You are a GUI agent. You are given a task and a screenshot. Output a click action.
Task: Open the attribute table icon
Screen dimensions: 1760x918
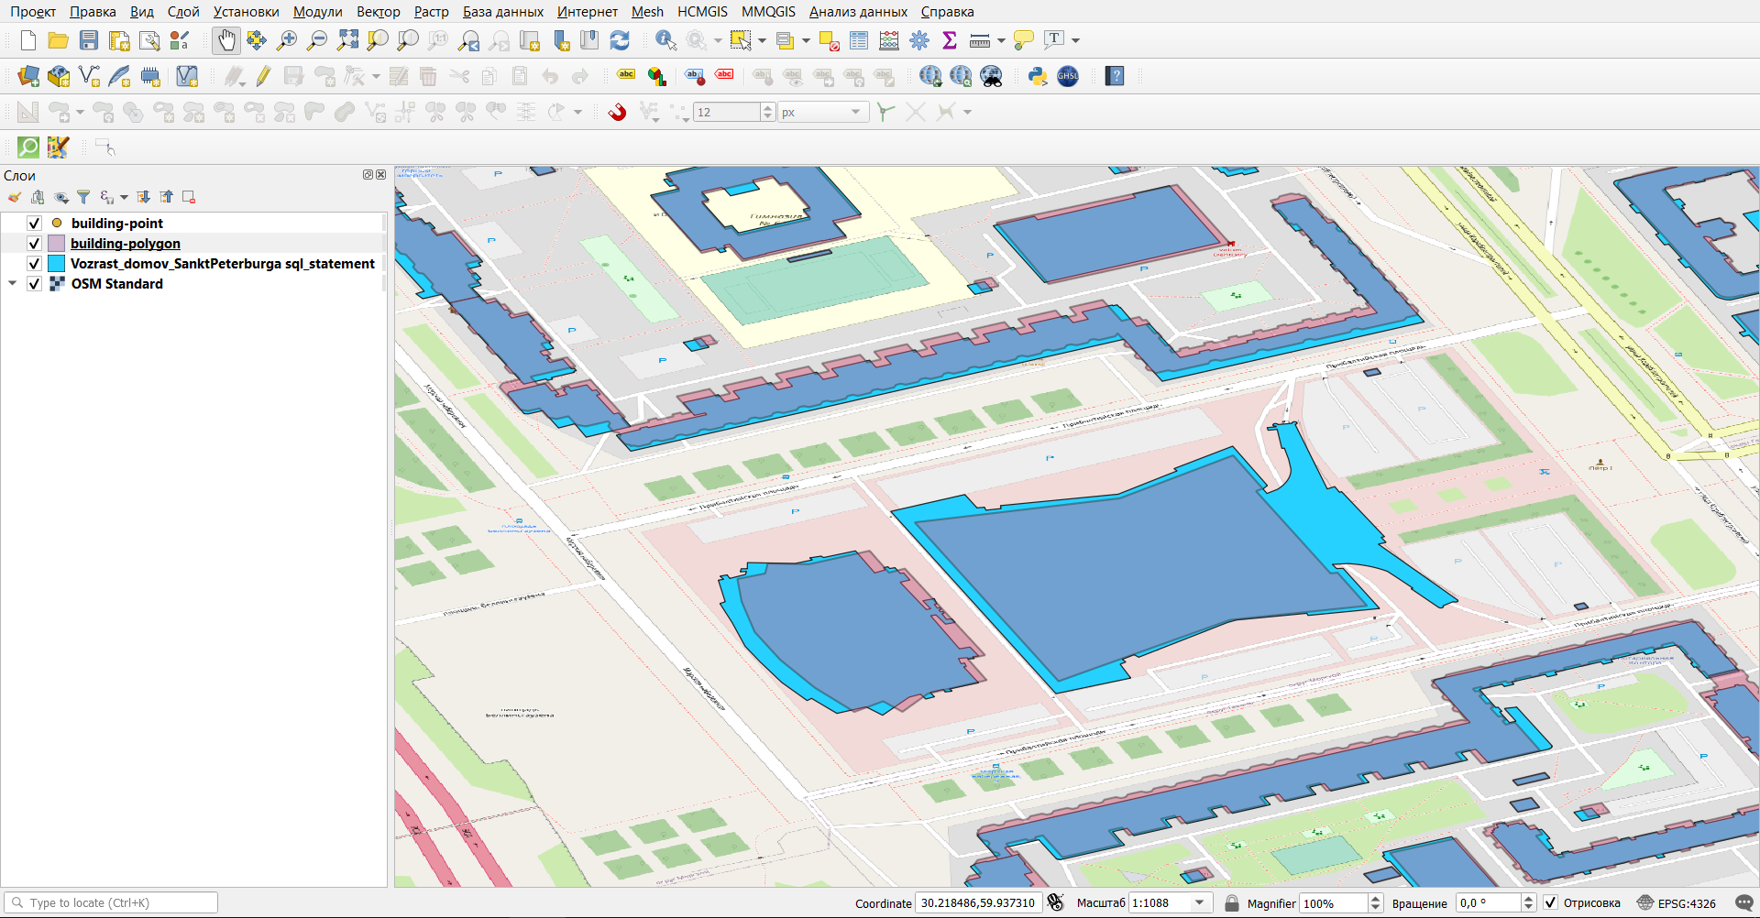[x=859, y=40]
